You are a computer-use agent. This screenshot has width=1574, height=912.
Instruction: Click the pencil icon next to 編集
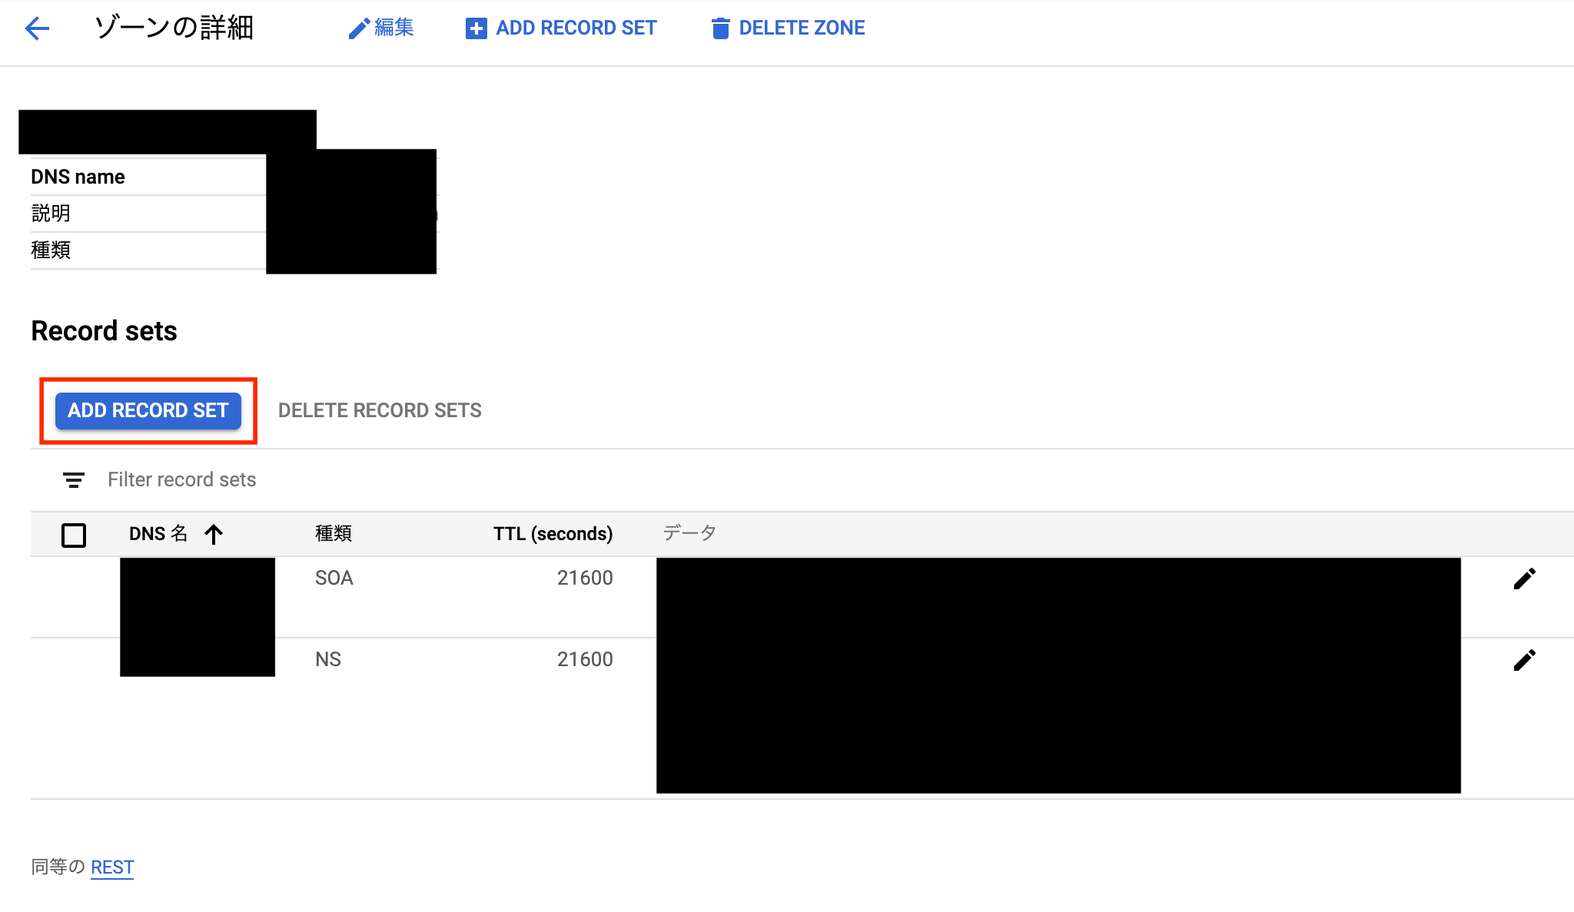[x=358, y=28]
